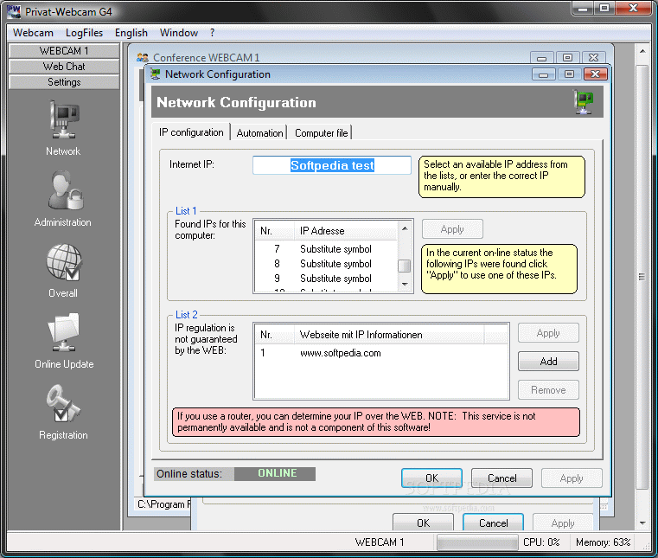
Task: Click the Webseite mit IP Informationen column header
Action: pos(389,335)
